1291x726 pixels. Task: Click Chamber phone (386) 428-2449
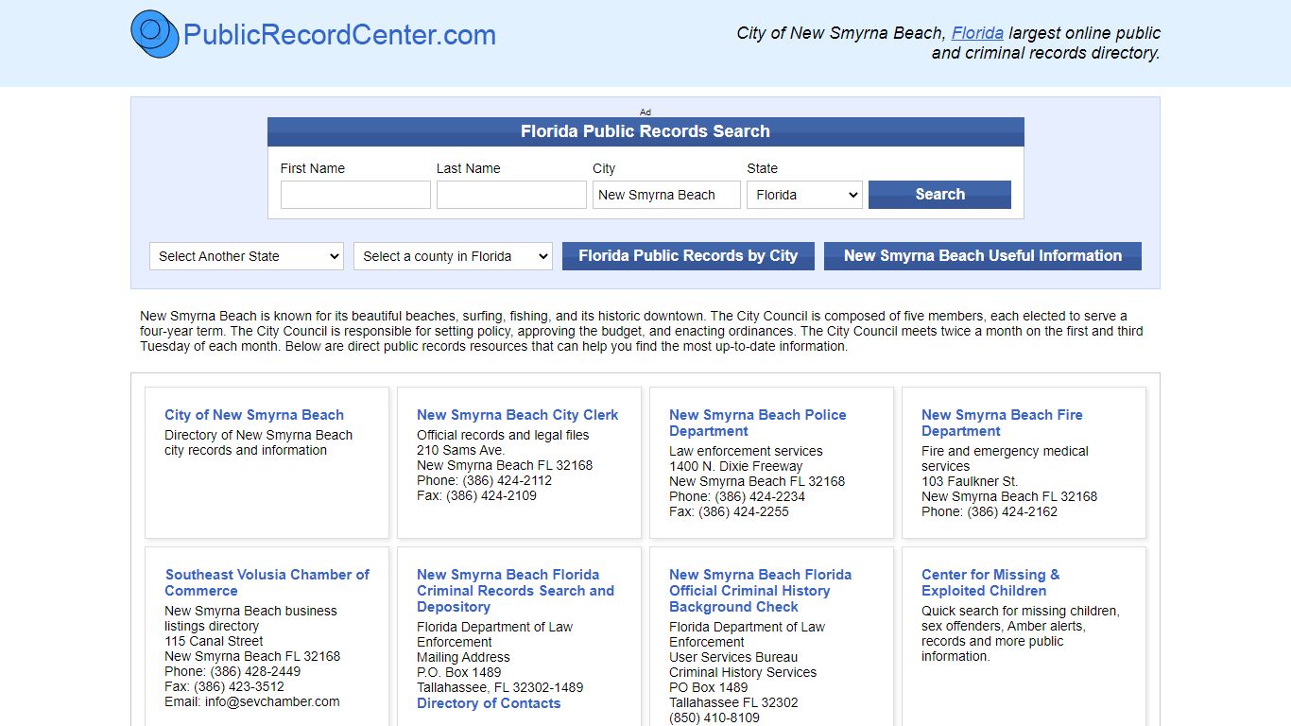coord(255,671)
